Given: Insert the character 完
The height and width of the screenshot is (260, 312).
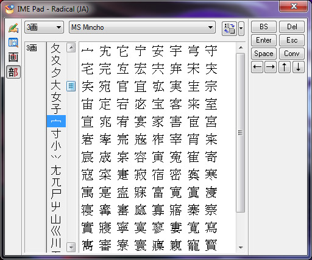Looking at the screenshot, I should click(x=105, y=69).
